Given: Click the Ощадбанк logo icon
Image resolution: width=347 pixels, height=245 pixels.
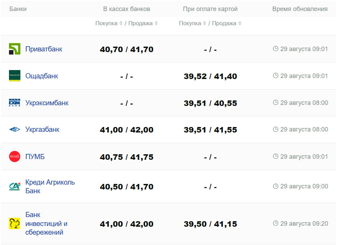Looking at the screenshot, I should point(15,76).
